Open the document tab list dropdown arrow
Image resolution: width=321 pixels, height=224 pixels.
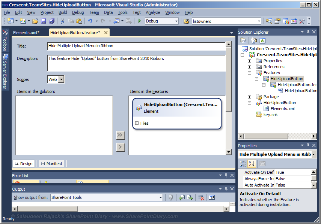232,33
